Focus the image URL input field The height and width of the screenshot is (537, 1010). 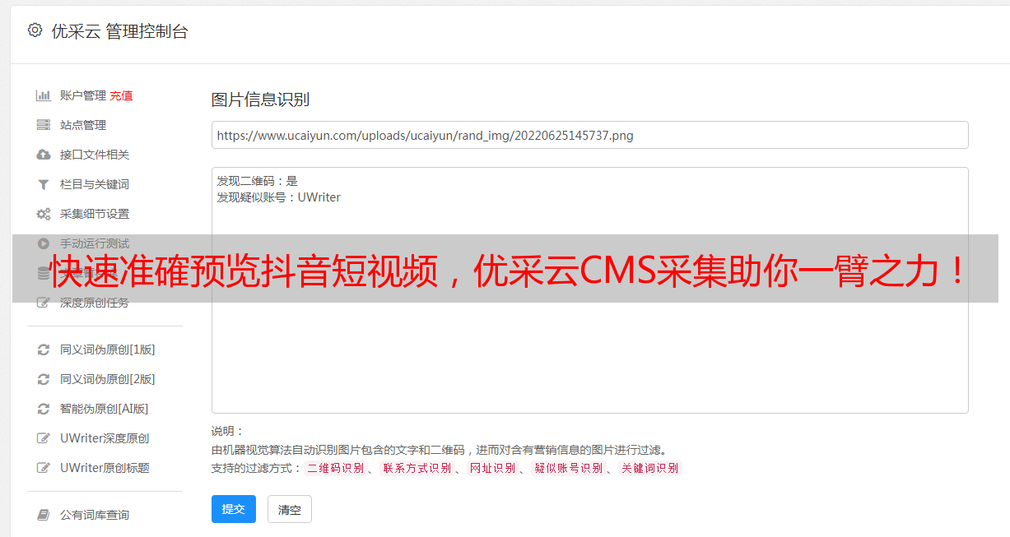(589, 135)
